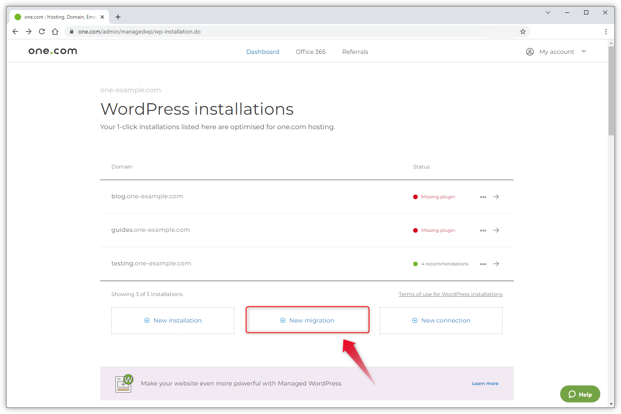
Task: Open the options menu for testing.one-example.com
Action: [483, 264]
